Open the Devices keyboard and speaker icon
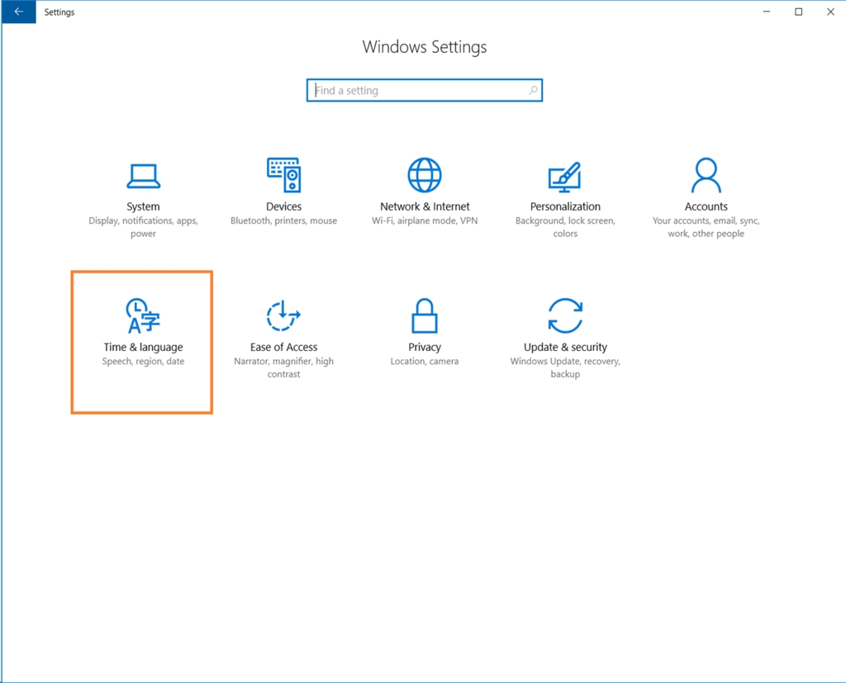This screenshot has width=846, height=683. (x=284, y=175)
